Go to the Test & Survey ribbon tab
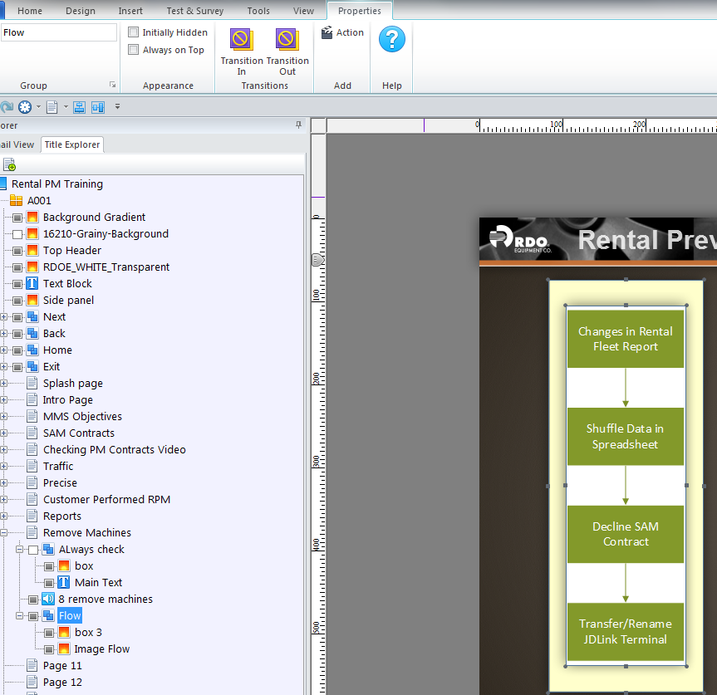This screenshot has width=717, height=695. (194, 11)
